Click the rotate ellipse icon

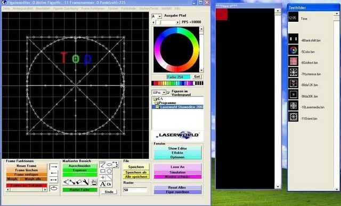pos(54,188)
